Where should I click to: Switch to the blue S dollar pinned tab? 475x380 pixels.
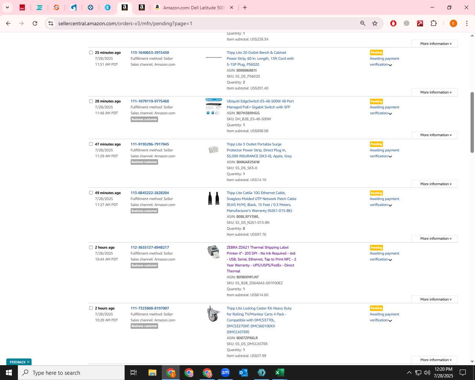(108, 7)
